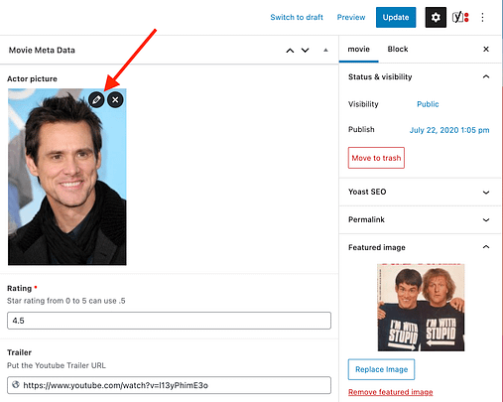This screenshot has width=503, height=402.
Task: Switch to the Block tab
Action: (x=398, y=49)
